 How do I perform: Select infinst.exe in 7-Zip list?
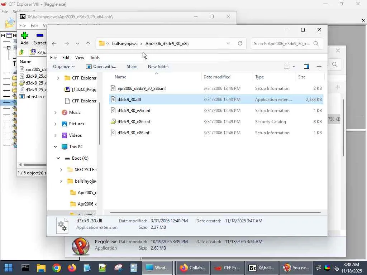coord(32,97)
